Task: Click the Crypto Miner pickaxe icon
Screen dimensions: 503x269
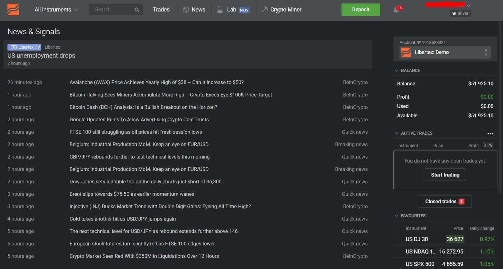Action: pyautogui.click(x=265, y=9)
